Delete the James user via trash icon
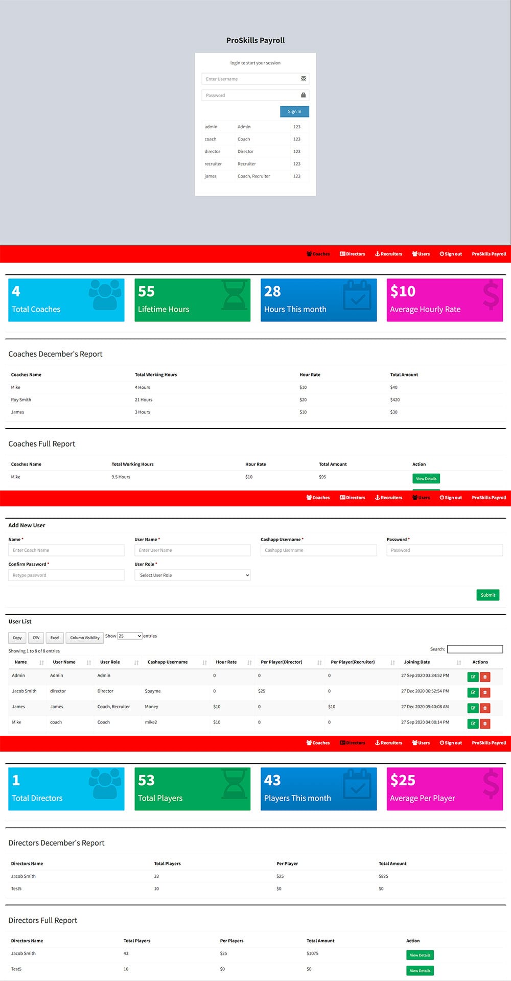Image resolution: width=511 pixels, height=981 pixels. click(485, 708)
